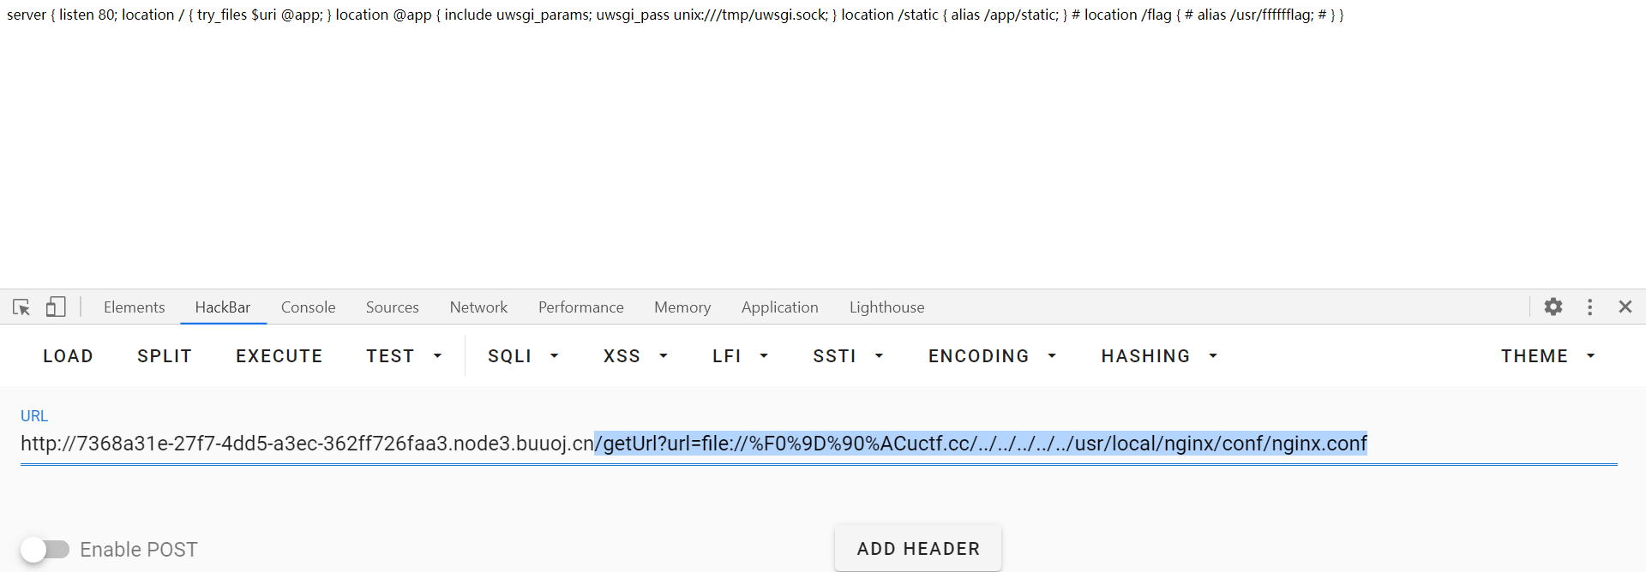Open DevTools settings gear
This screenshot has height=572, width=1646.
[x=1553, y=307]
